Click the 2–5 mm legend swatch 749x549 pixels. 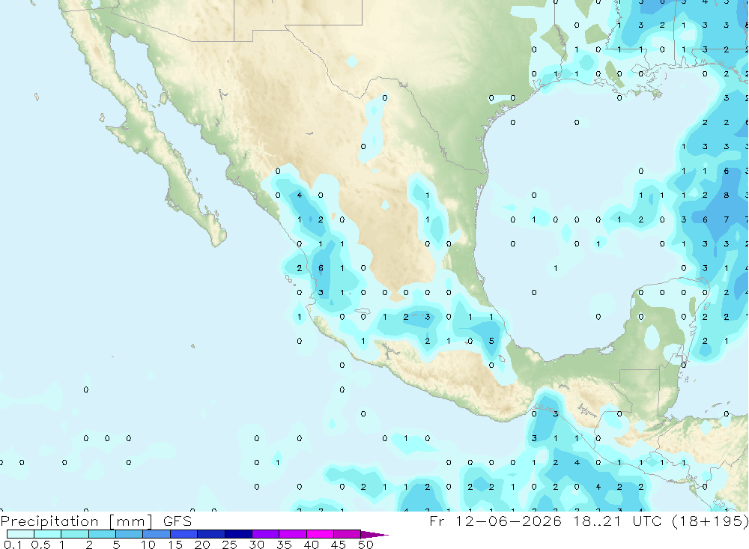point(102,534)
